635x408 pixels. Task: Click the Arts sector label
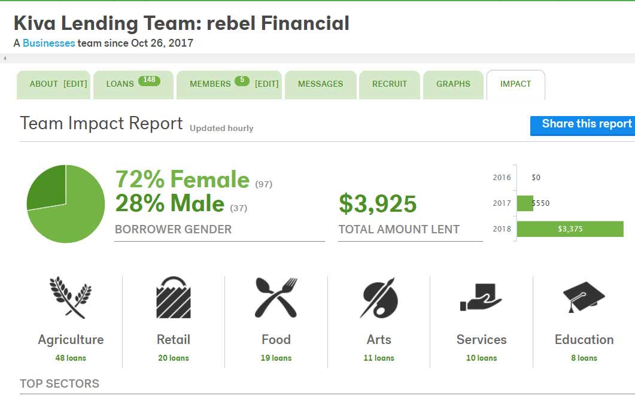coord(379,339)
